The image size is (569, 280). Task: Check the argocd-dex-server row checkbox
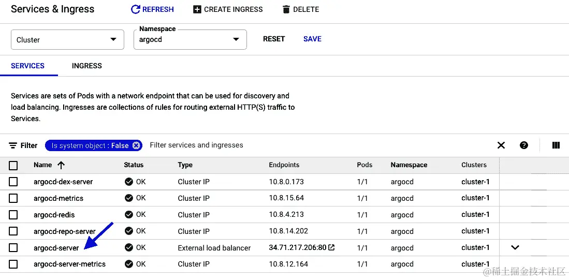point(13,182)
